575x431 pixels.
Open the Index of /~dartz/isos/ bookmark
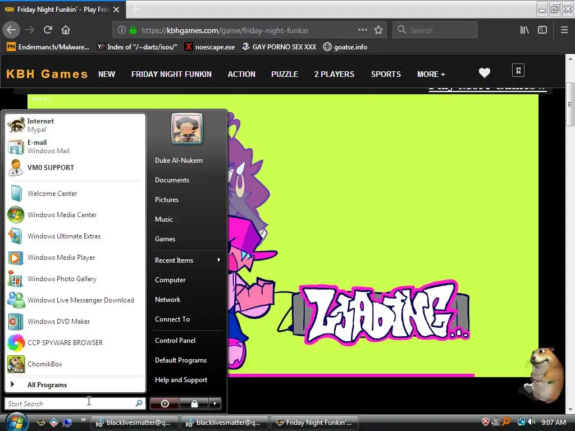(x=137, y=47)
